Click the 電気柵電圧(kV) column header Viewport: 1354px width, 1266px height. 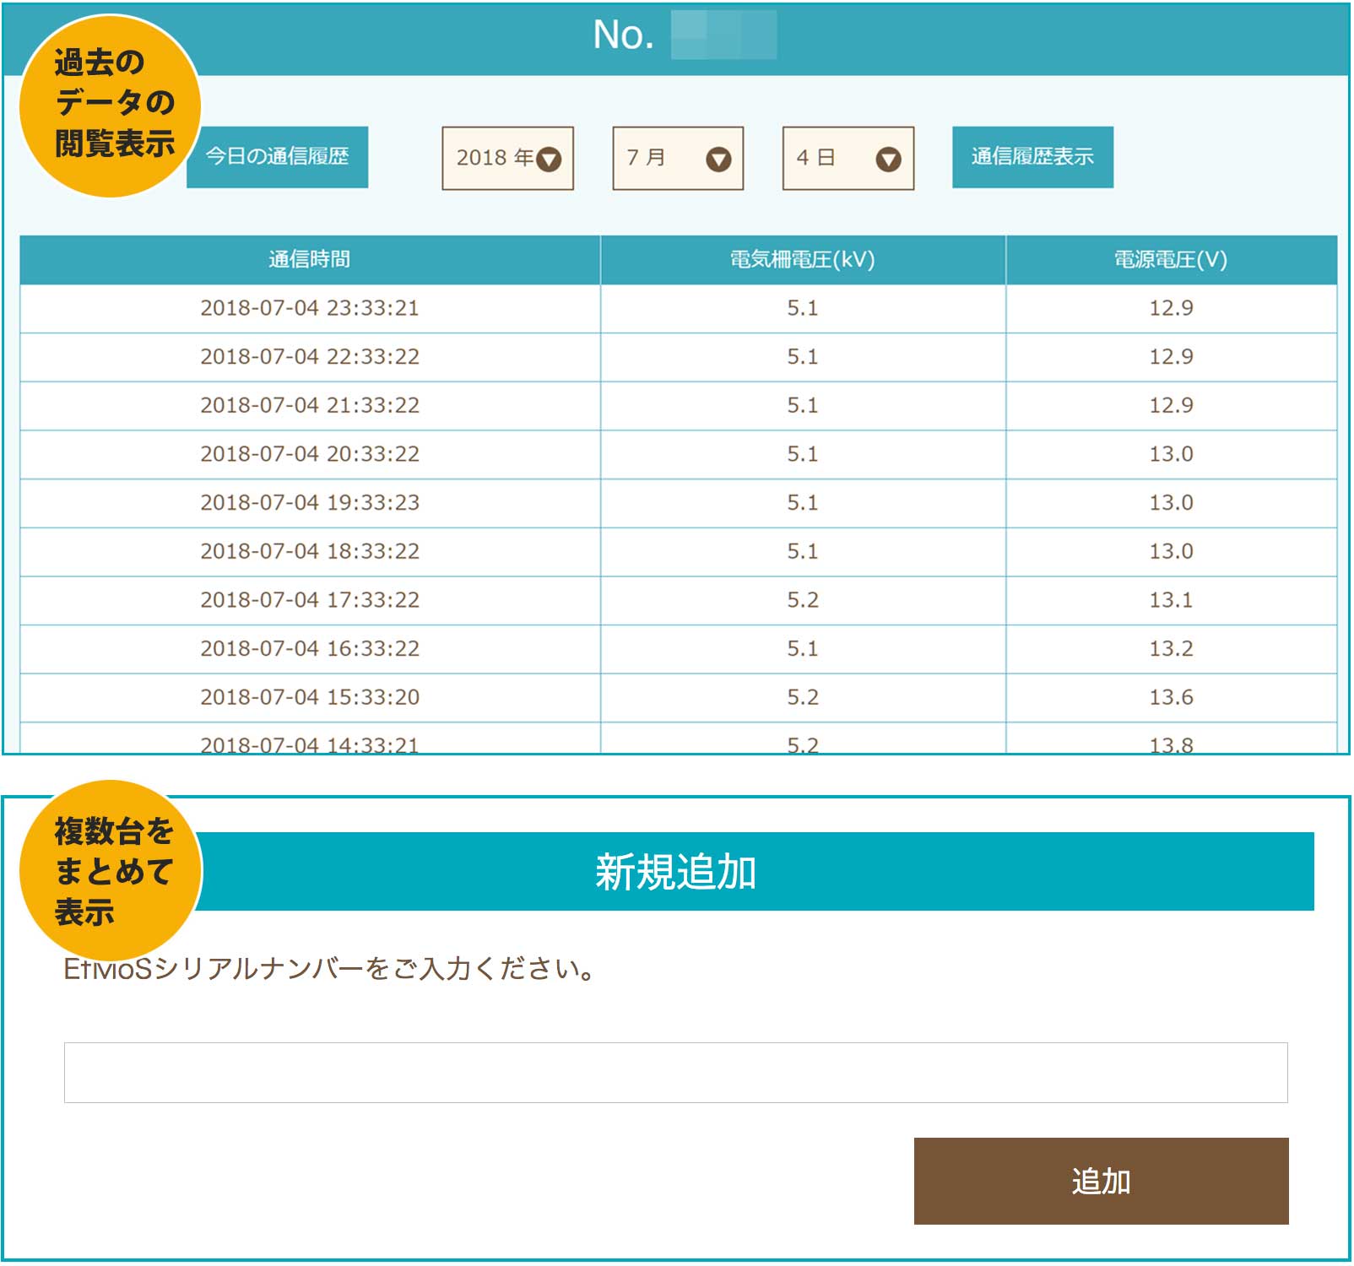pyautogui.click(x=802, y=260)
